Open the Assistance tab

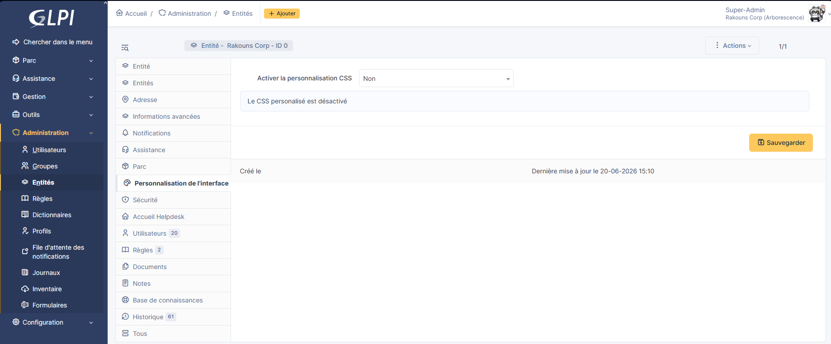pos(173,150)
